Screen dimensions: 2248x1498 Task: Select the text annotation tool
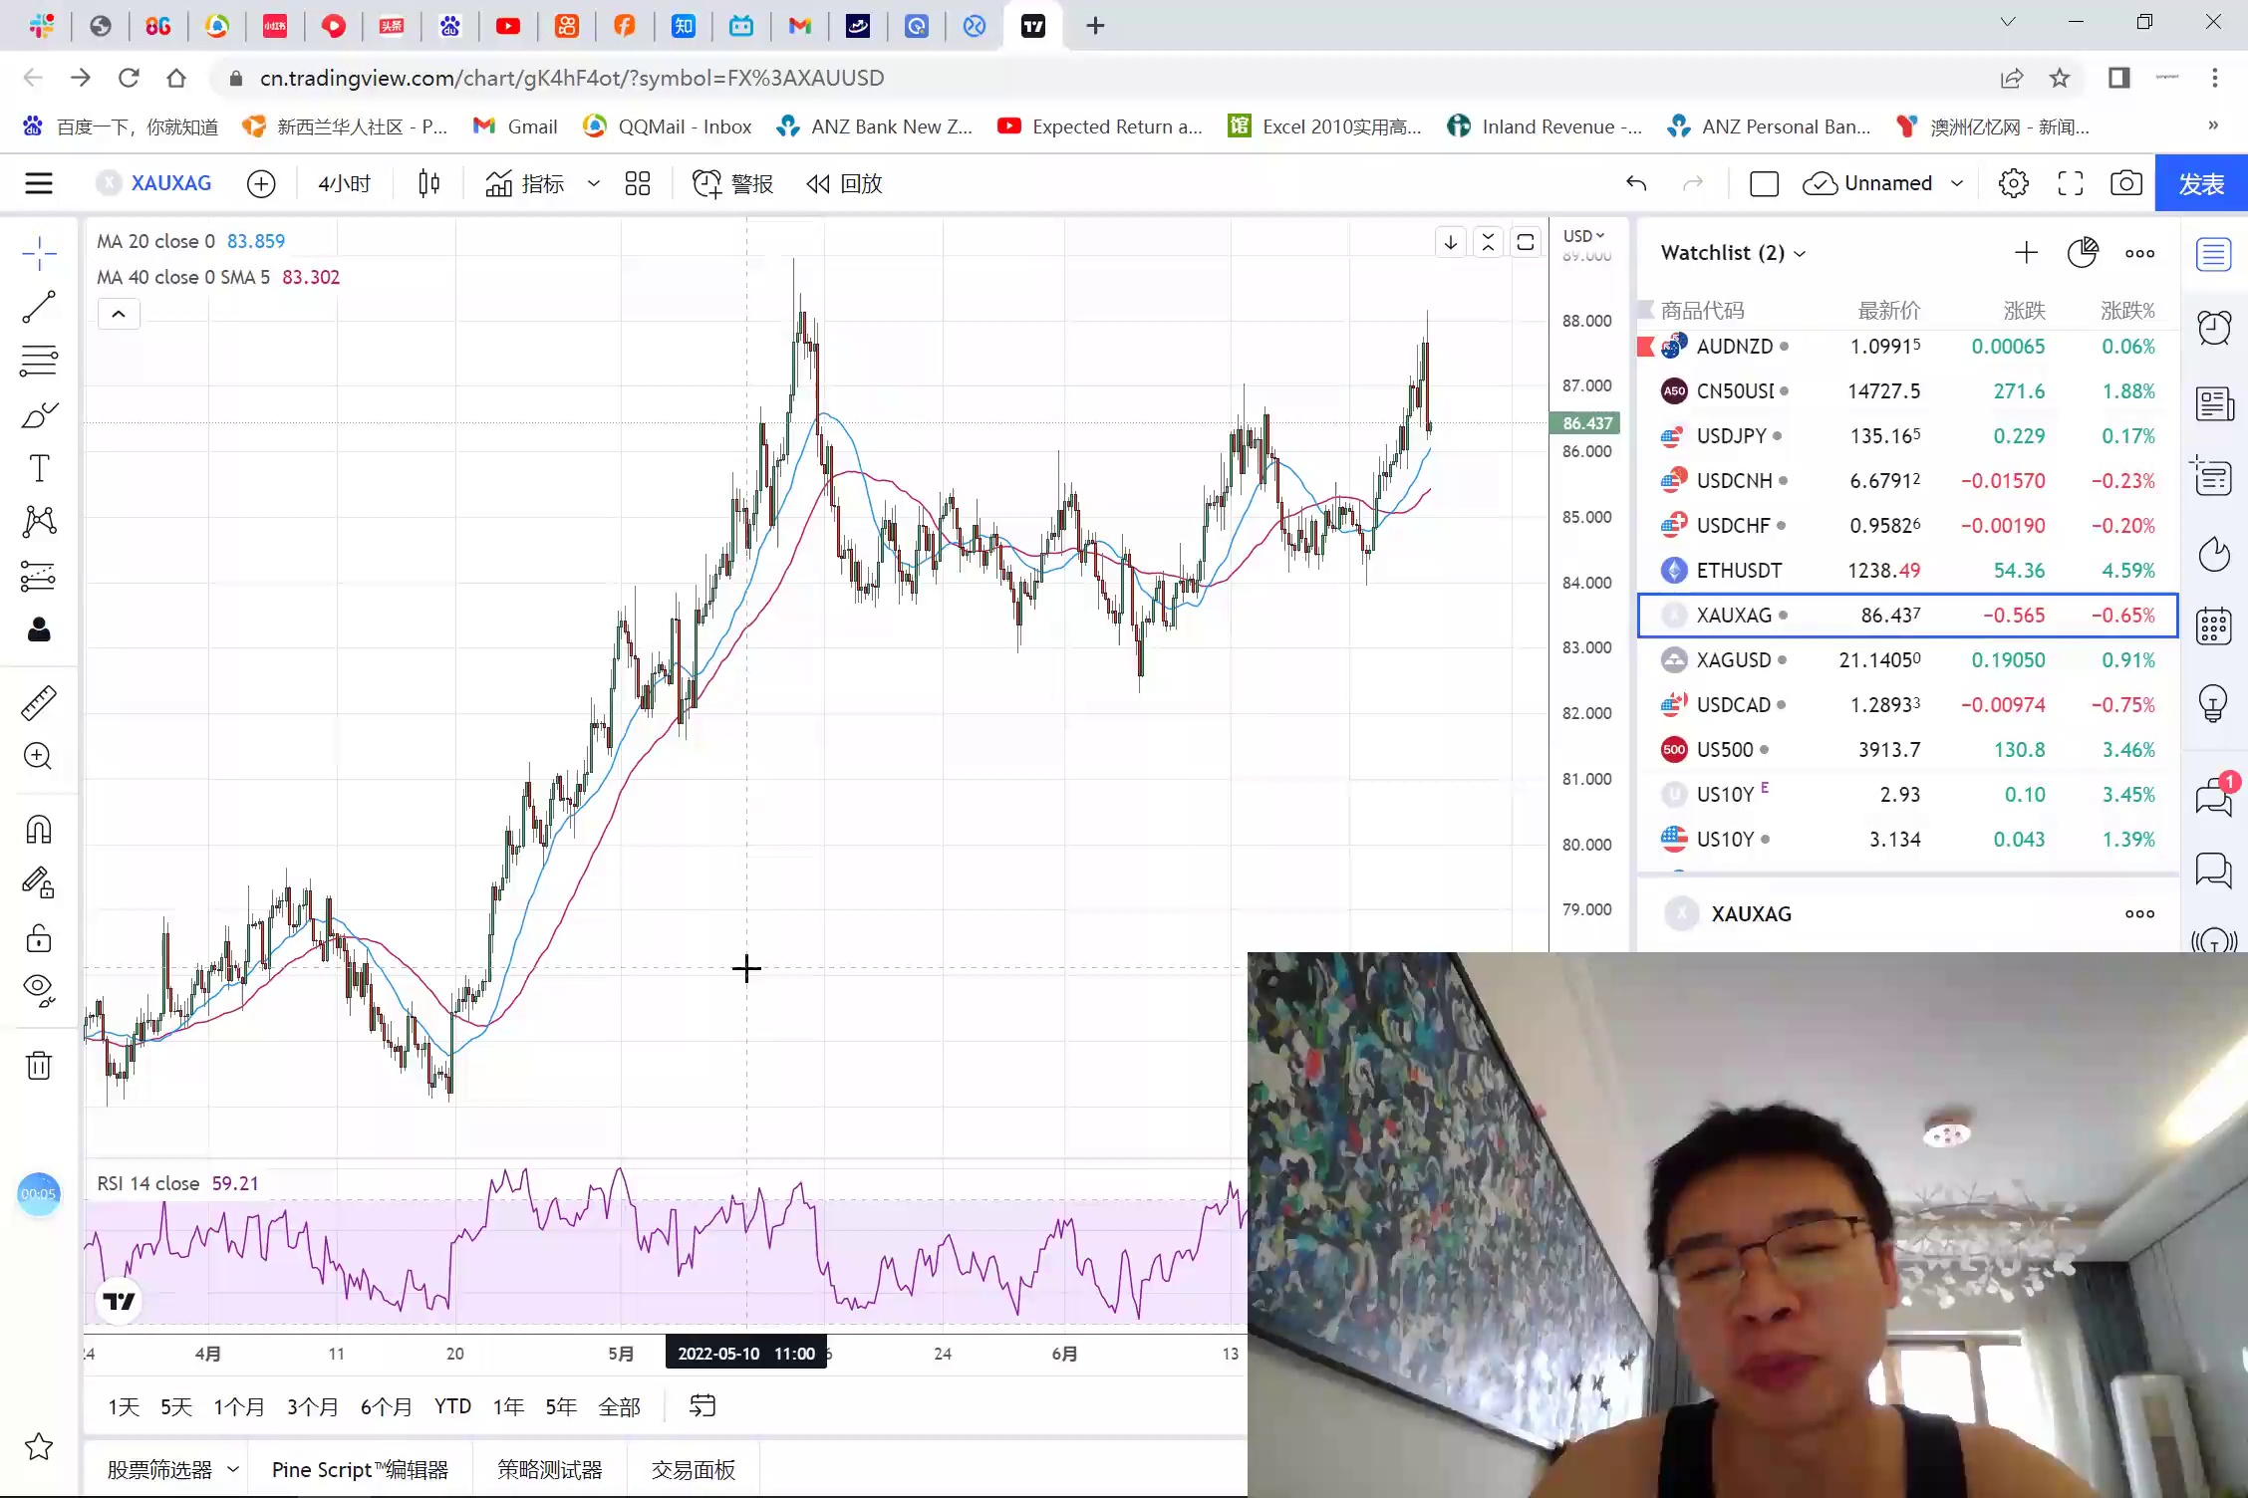pos(39,468)
